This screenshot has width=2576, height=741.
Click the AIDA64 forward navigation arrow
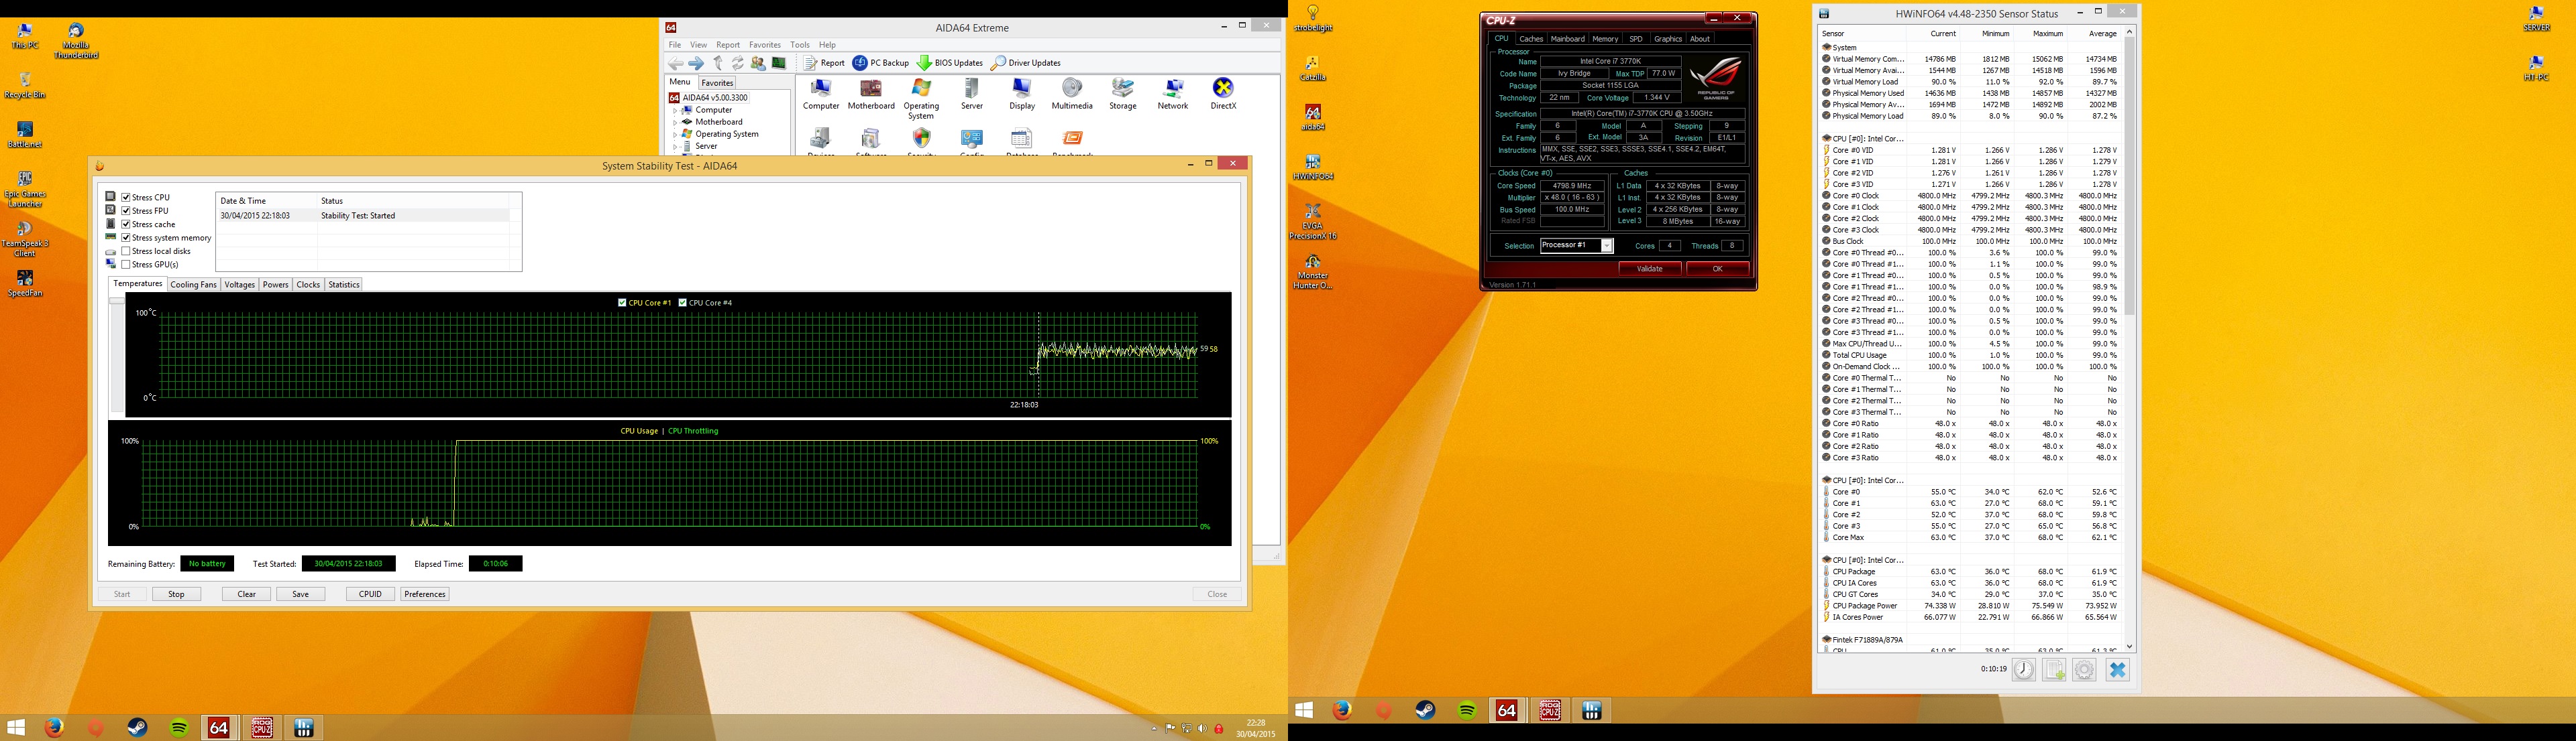click(696, 63)
